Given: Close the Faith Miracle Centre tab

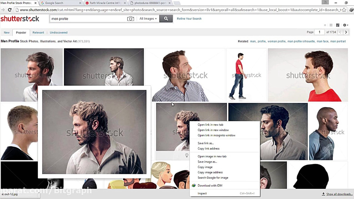Looking at the screenshot, I should point(125,3).
